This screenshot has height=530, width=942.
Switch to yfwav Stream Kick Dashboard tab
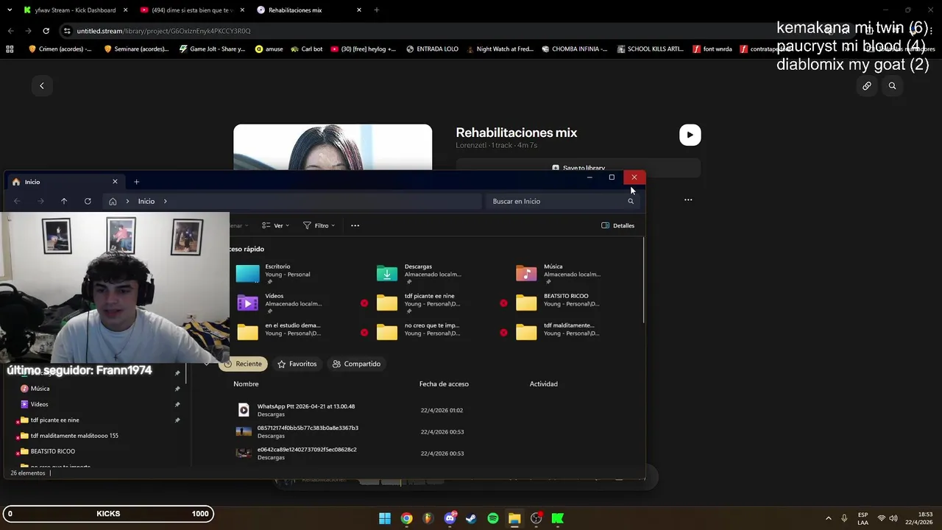pyautogui.click(x=74, y=10)
